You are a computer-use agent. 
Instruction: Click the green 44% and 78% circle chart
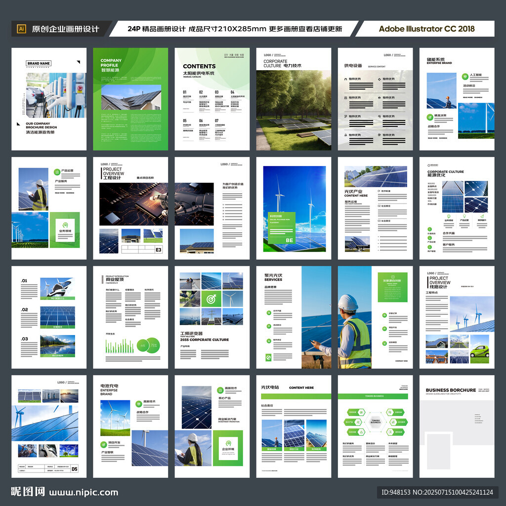[148, 345]
